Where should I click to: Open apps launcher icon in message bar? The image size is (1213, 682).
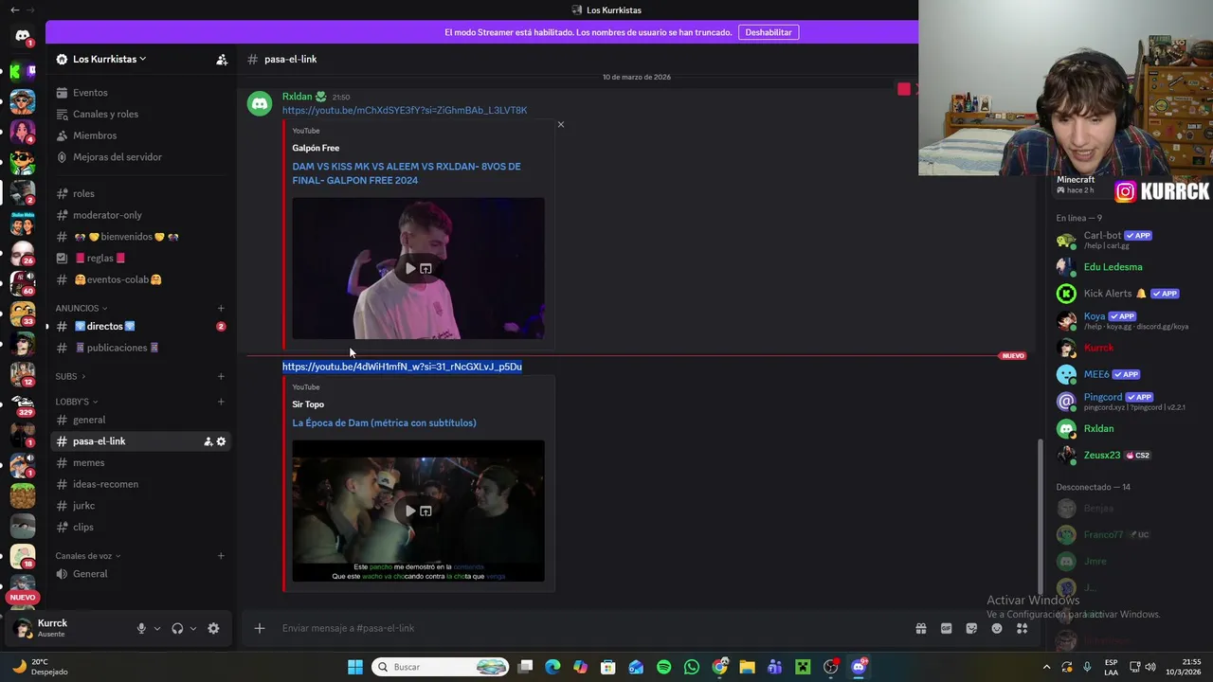tap(1022, 628)
